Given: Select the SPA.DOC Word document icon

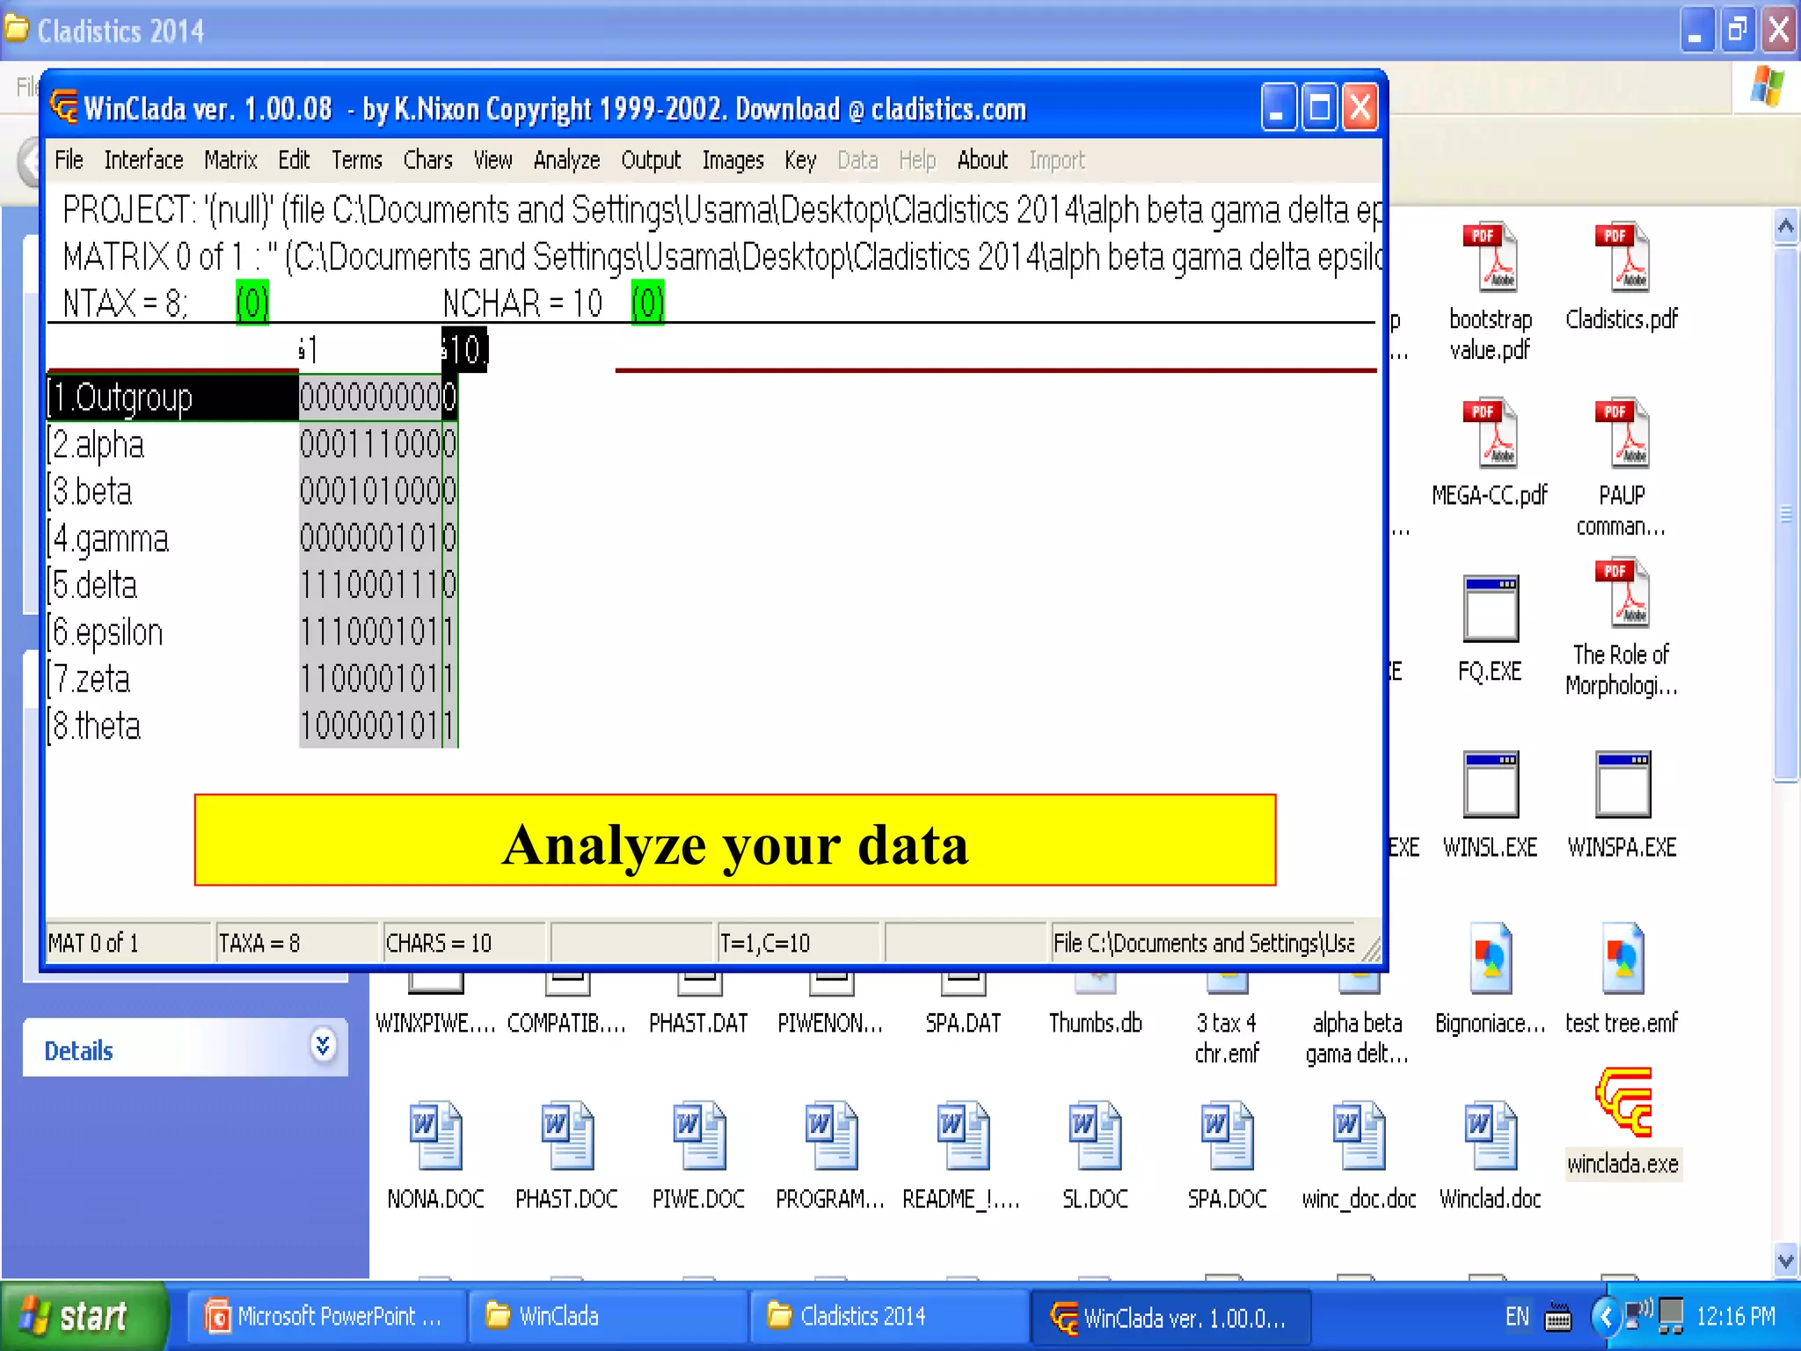Looking at the screenshot, I should (1227, 1135).
